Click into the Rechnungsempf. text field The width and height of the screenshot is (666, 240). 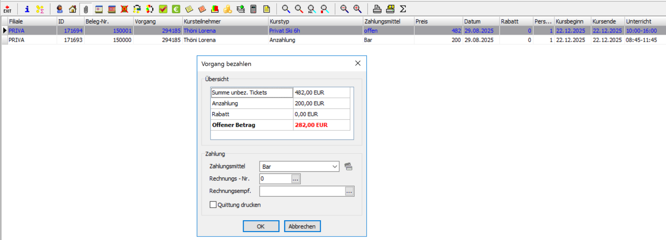pyautogui.click(x=302, y=191)
